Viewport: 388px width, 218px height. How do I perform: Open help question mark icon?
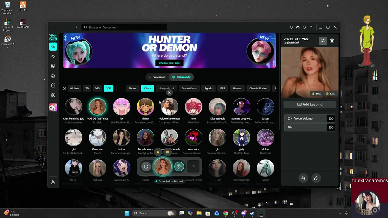click(311, 27)
